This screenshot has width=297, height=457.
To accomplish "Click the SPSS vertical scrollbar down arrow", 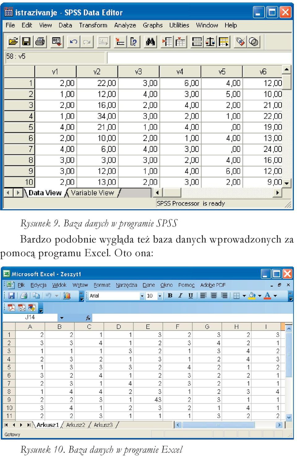I will 287,183.
